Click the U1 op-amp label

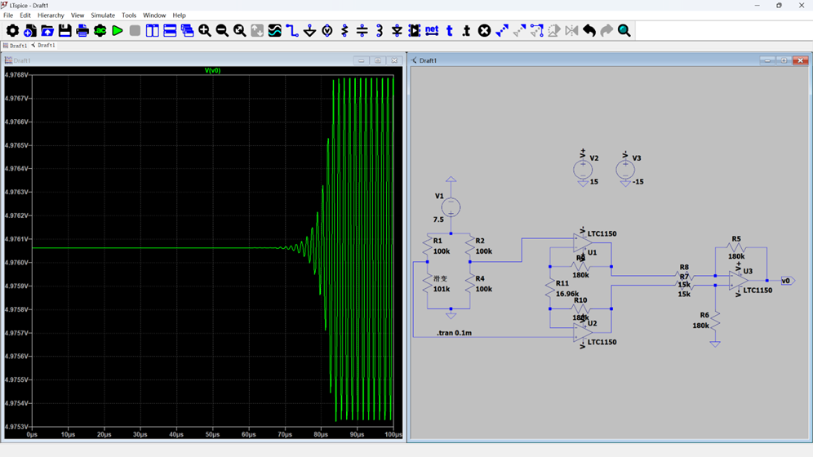pos(592,252)
